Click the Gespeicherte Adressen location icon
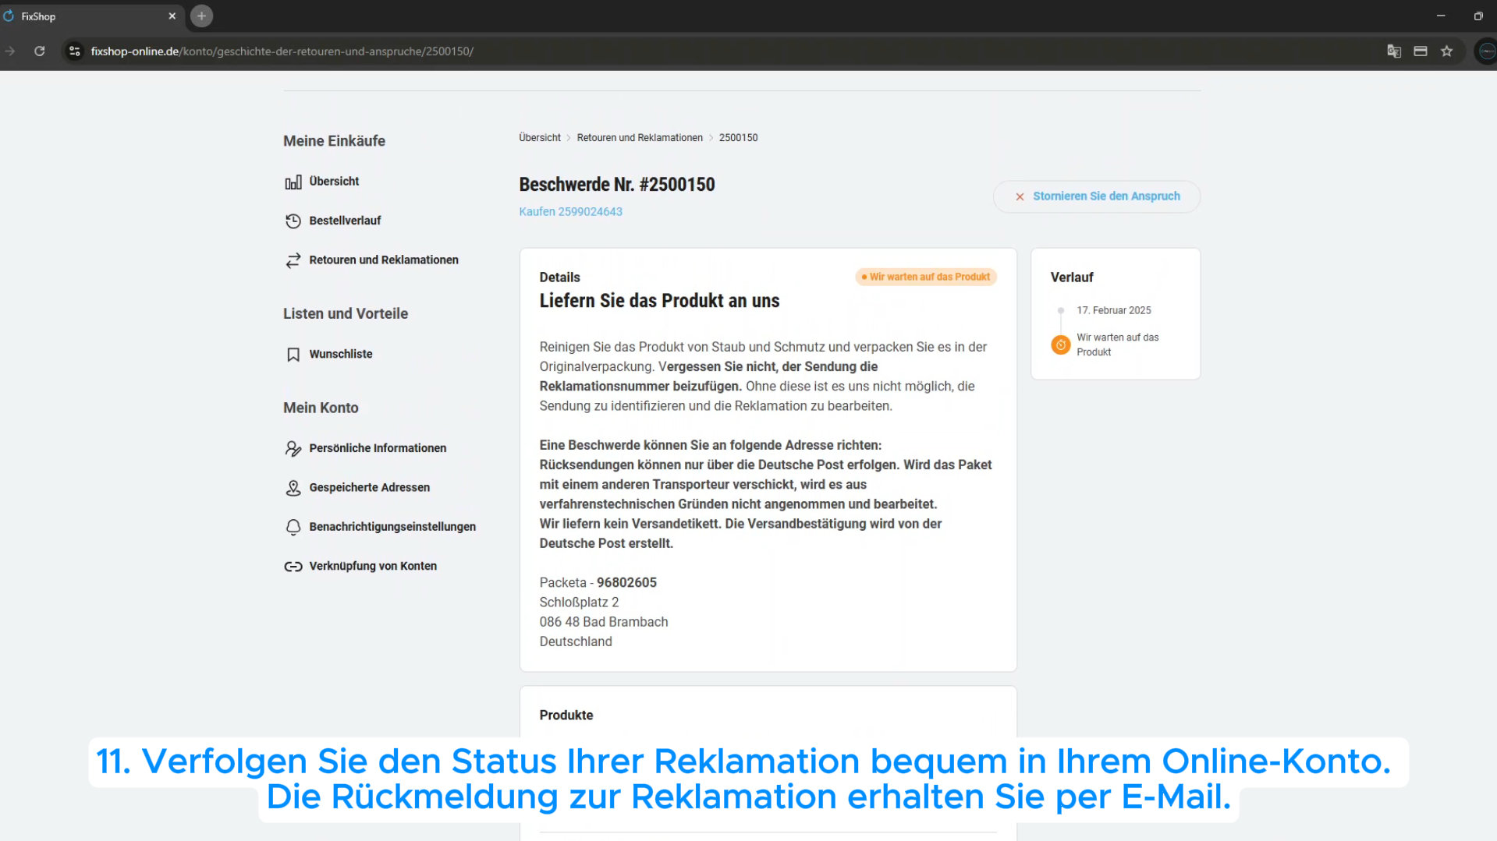Screen dimensions: 1497x841 293,488
